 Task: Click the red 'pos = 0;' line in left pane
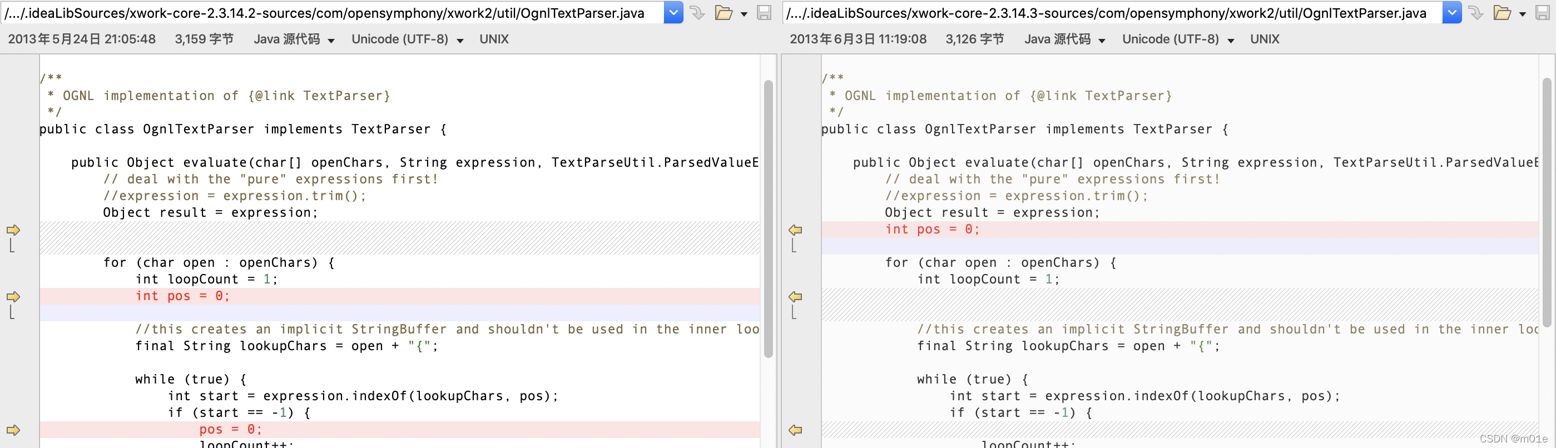pyautogui.click(x=231, y=429)
